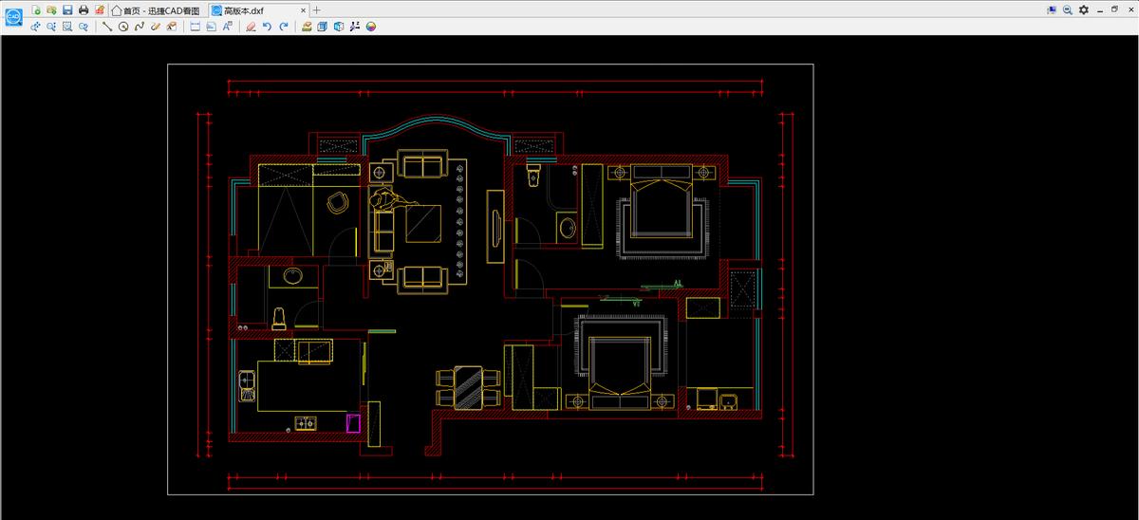The height and width of the screenshot is (520, 1139).
Task: Select the pan move tool
Action: 35,27
